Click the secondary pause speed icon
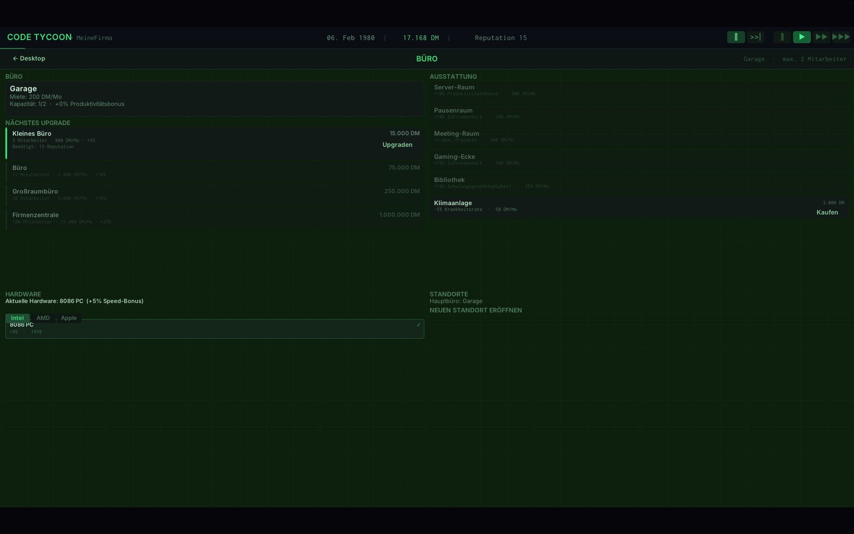This screenshot has height=534, width=854. point(782,37)
